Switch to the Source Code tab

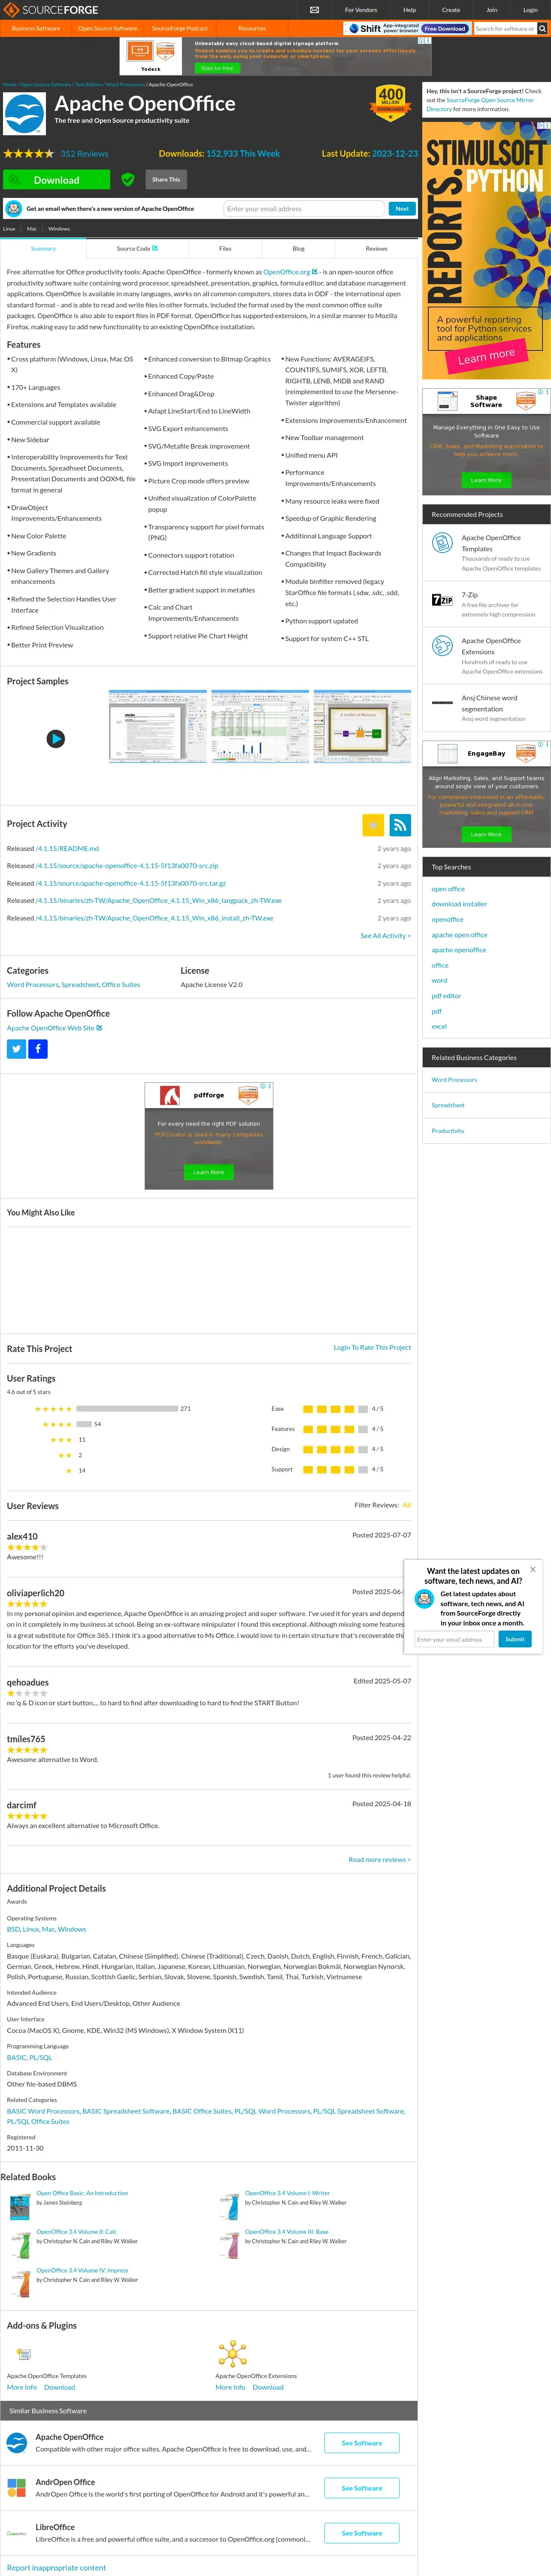137,248
